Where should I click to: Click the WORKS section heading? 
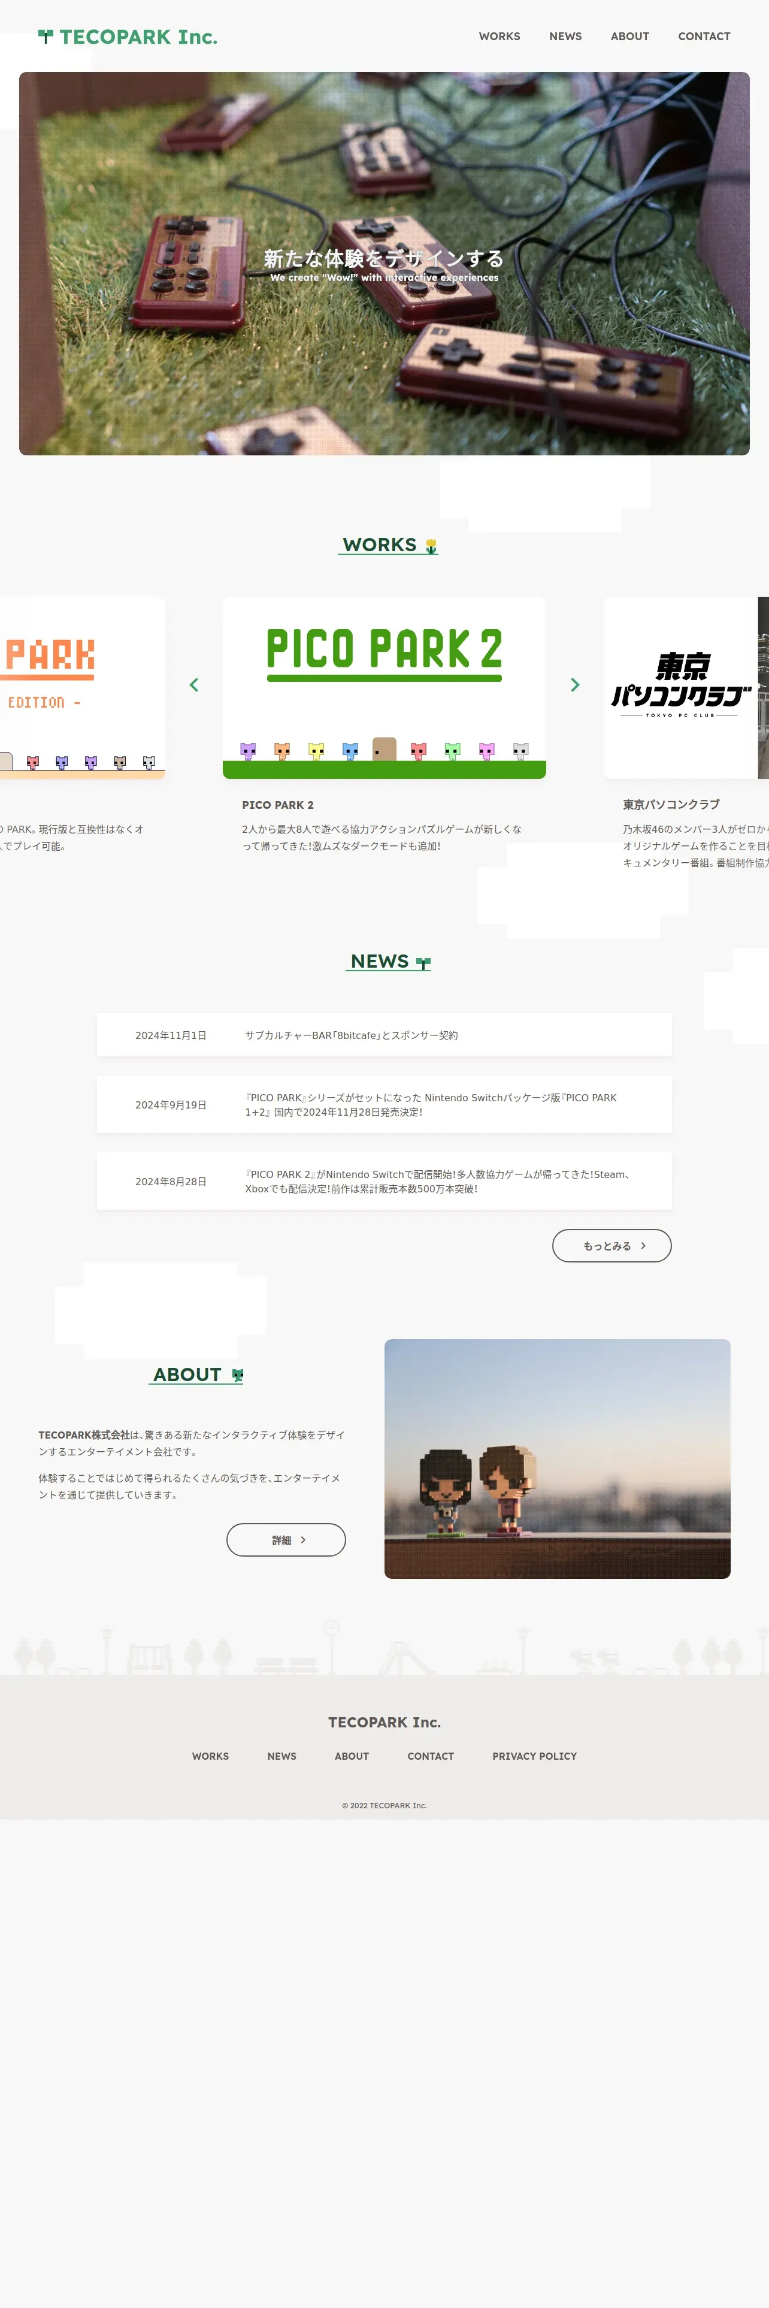(380, 545)
